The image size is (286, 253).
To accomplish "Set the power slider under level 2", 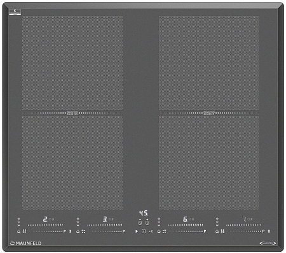I will coord(45,225).
